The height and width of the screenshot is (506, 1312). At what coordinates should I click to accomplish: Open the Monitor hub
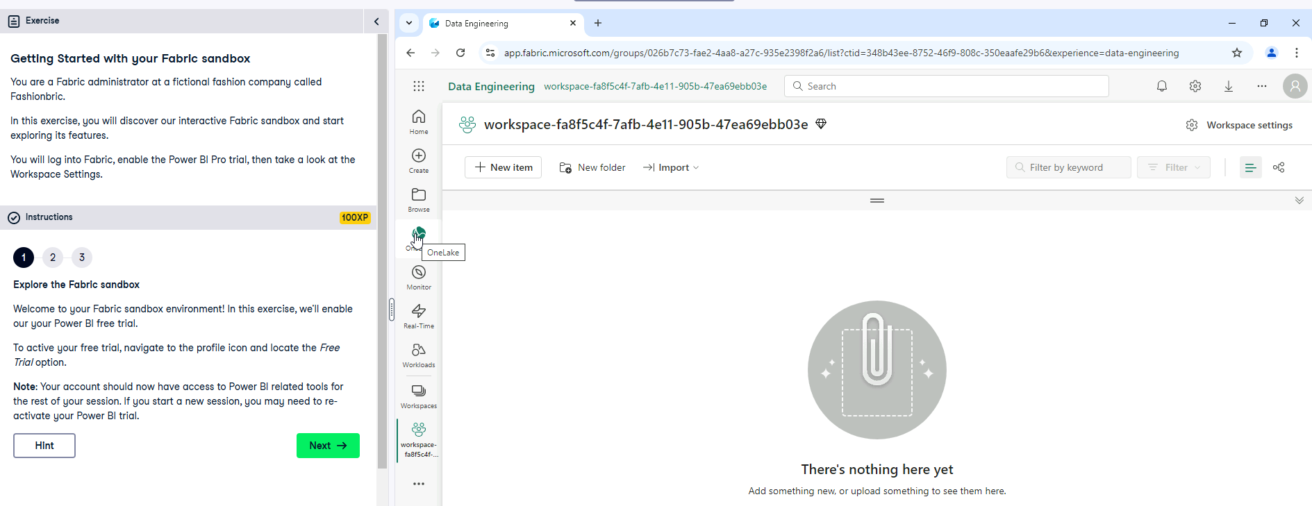[419, 277]
